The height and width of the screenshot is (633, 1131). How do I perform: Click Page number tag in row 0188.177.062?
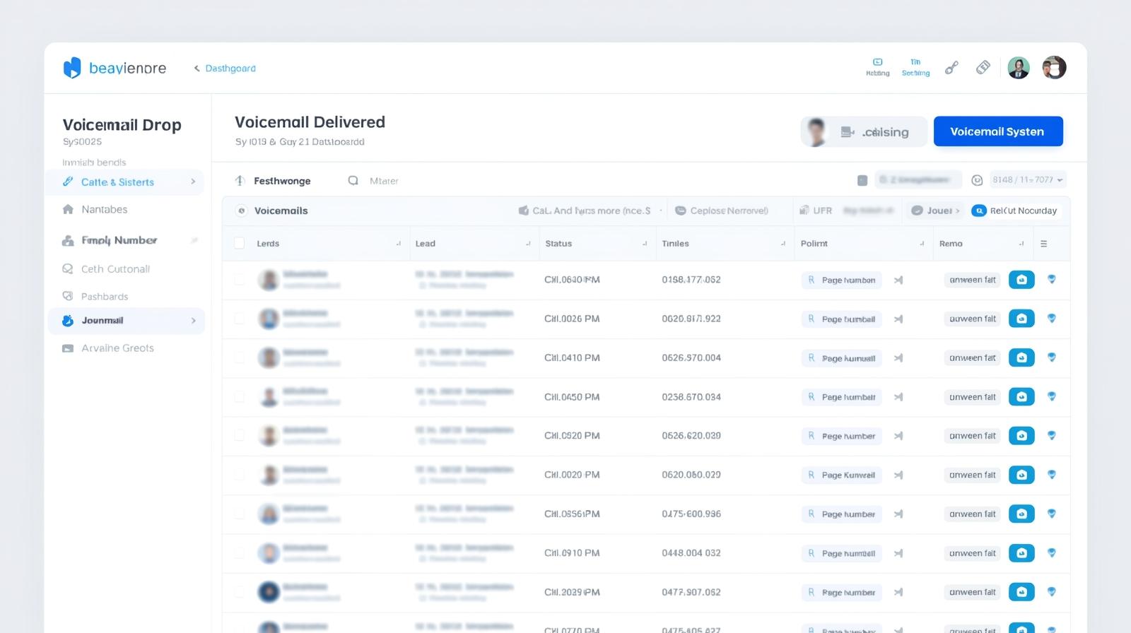click(x=841, y=280)
